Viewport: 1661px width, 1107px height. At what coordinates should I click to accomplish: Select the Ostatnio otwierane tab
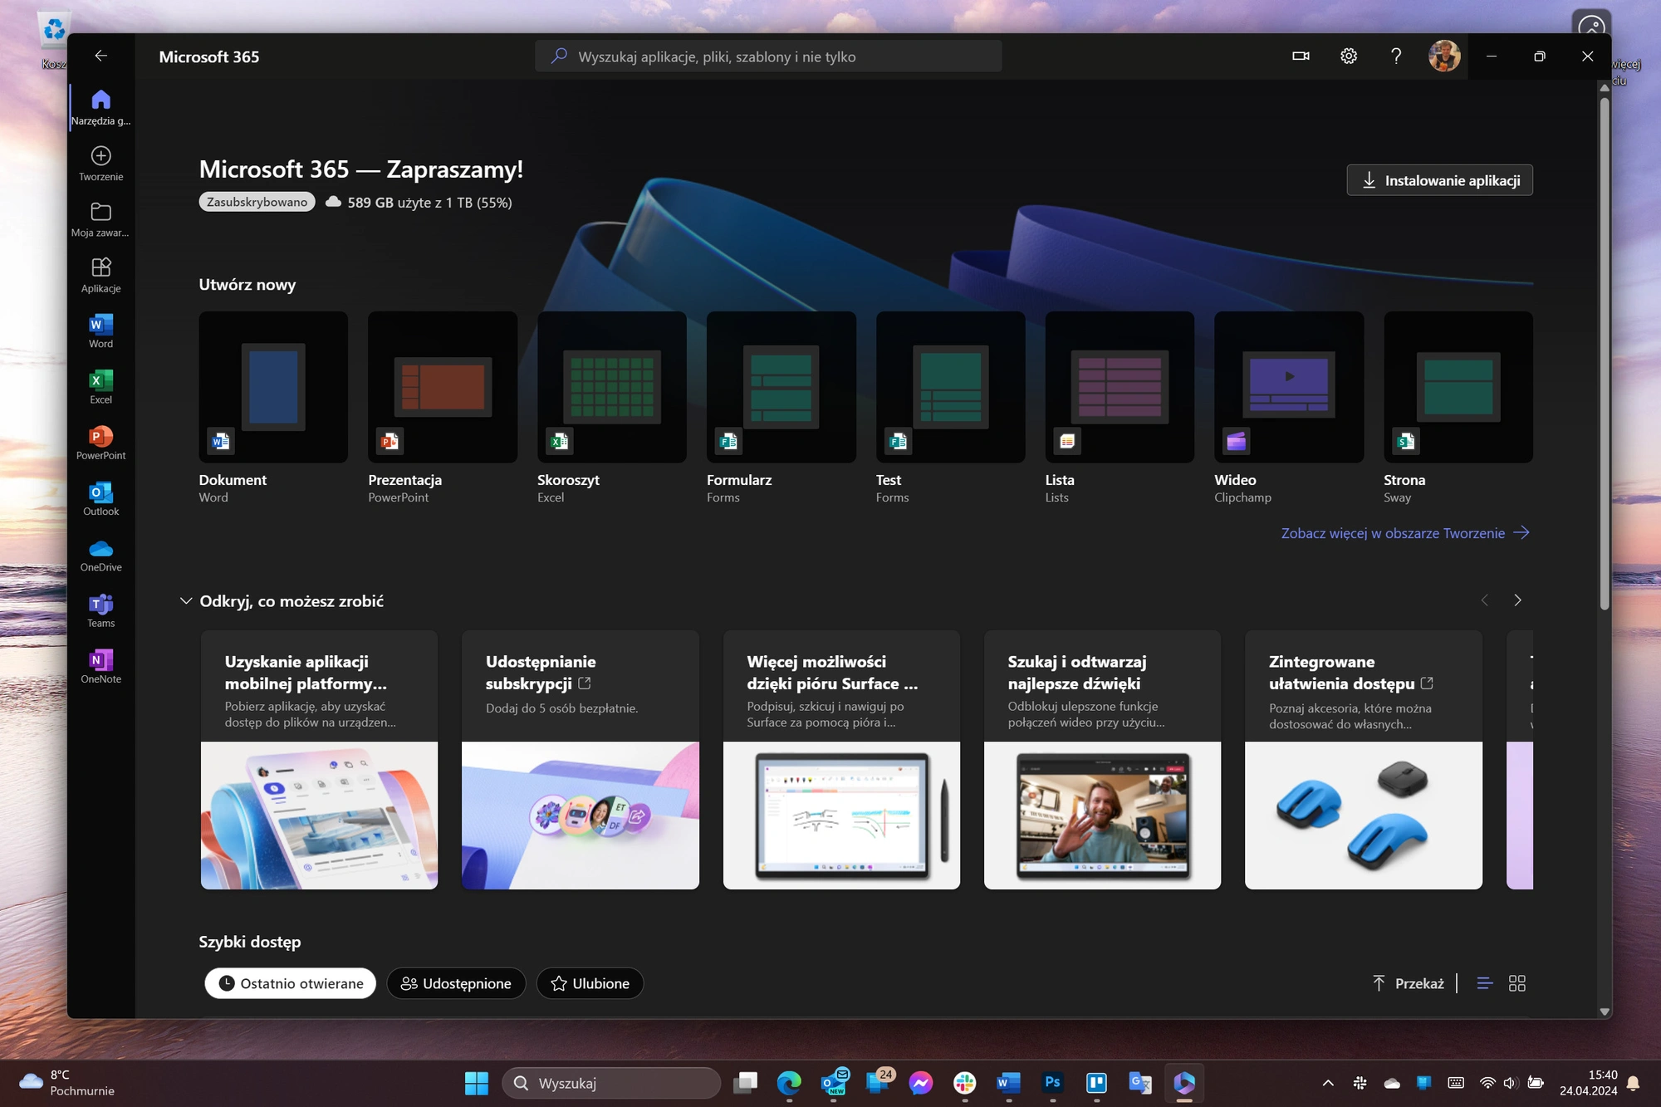[291, 983]
